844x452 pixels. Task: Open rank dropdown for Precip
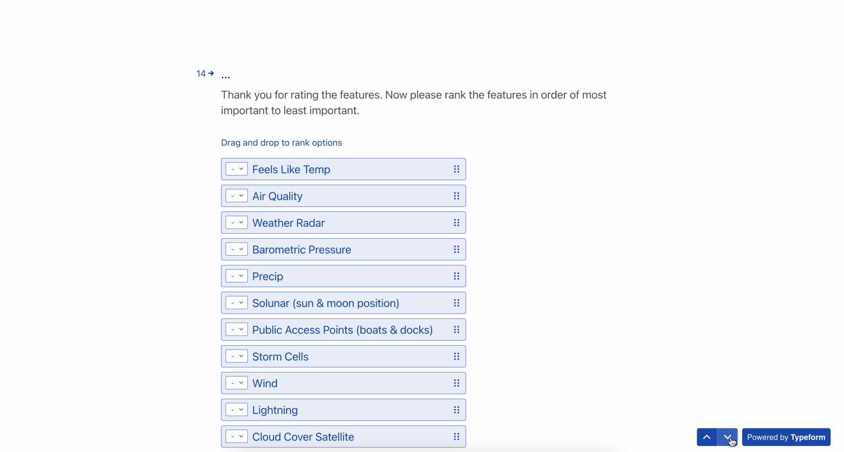click(236, 276)
